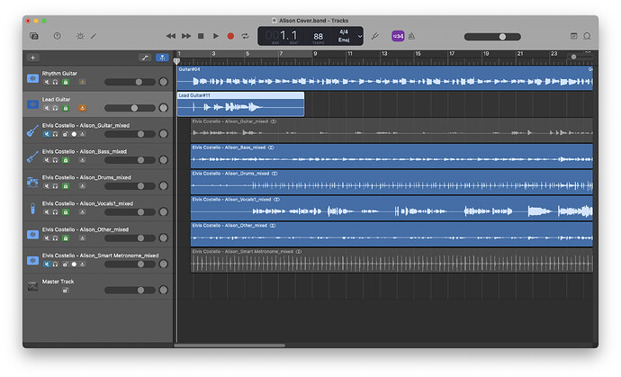The width and height of the screenshot is (621, 377).
Task: Start recording with the red Record button
Action: click(x=230, y=36)
